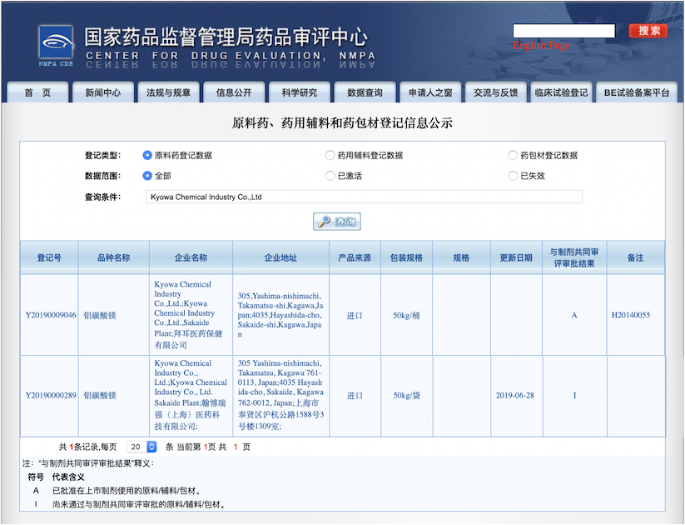Click 进口 in row Y20190000289
This screenshot has width=685, height=525.
(x=355, y=396)
